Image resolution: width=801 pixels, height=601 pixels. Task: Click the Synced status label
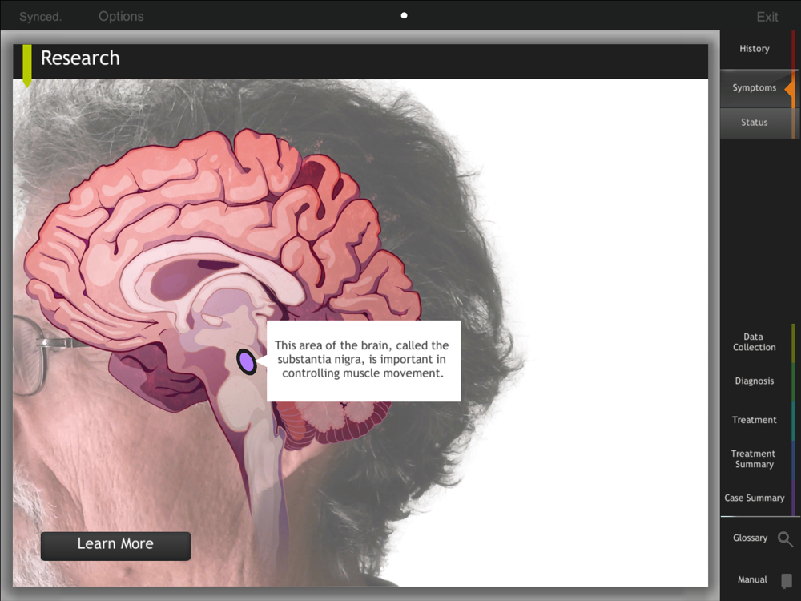pos(40,17)
